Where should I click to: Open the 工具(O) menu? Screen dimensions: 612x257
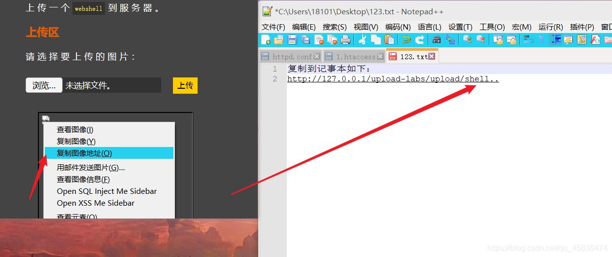[x=492, y=27]
